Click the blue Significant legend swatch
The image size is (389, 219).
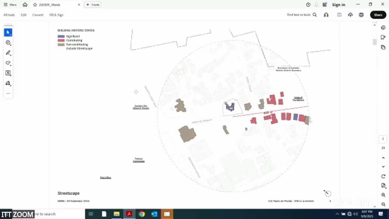click(x=61, y=36)
